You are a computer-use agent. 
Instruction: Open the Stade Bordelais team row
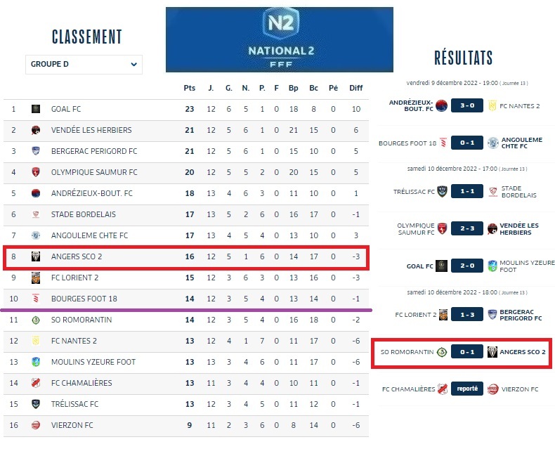click(83, 214)
